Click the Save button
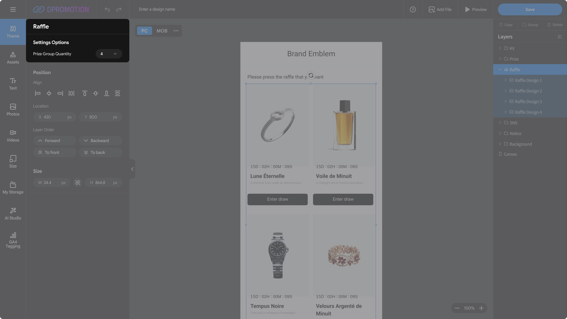Screen dimensions: 567x319 pos(530,9)
